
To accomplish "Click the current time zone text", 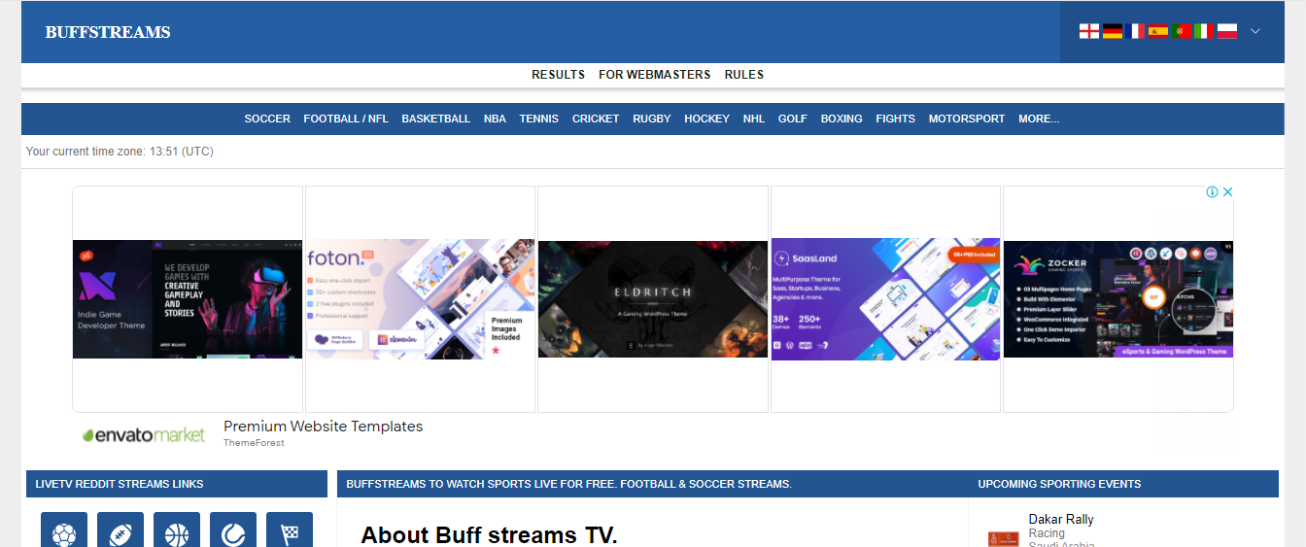I will pyautogui.click(x=120, y=152).
